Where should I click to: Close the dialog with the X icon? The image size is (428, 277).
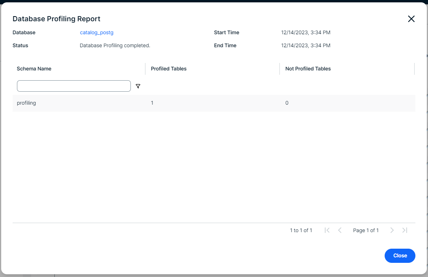411,19
